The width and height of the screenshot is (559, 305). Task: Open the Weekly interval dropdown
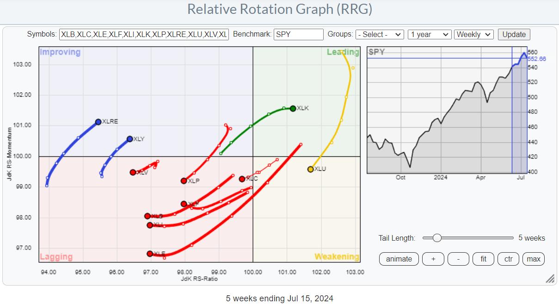(474, 34)
